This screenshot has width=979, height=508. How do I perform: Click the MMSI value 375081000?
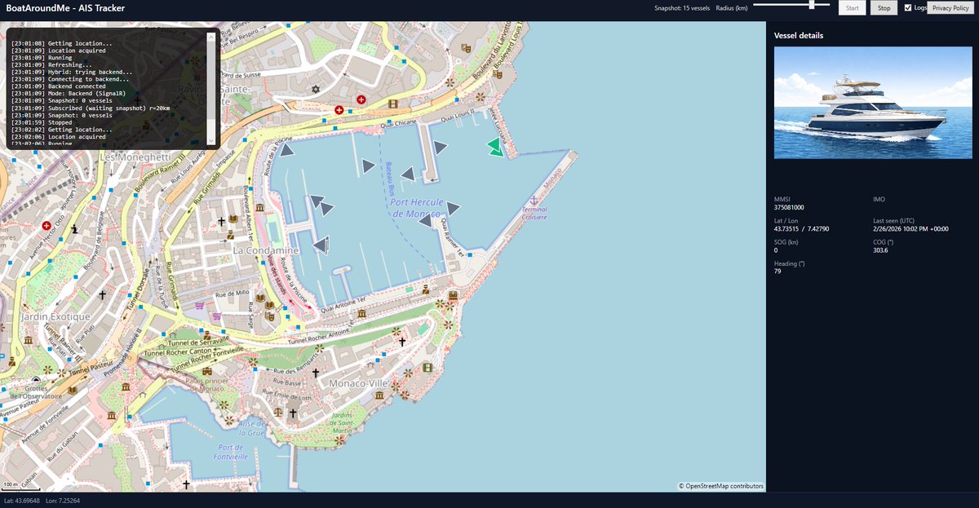pos(789,207)
